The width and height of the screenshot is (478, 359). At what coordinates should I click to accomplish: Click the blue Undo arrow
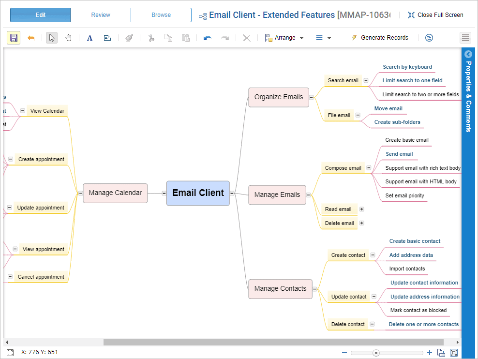pyautogui.click(x=208, y=38)
